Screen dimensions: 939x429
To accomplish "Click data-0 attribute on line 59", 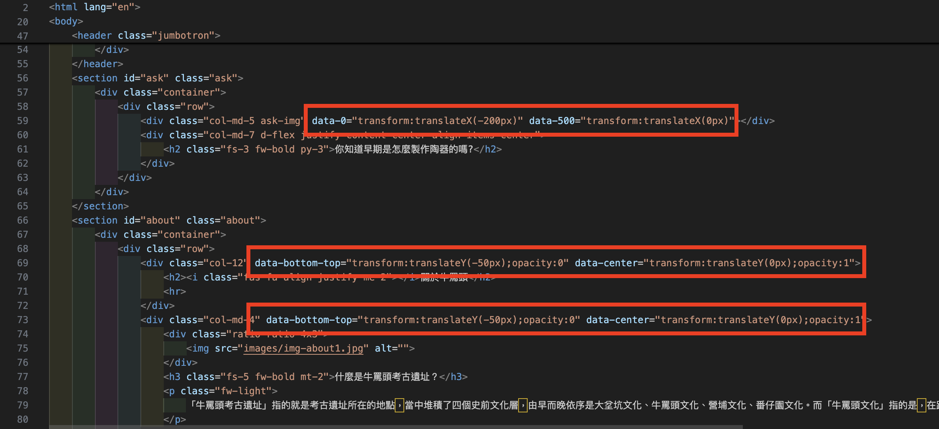I will [417, 120].
